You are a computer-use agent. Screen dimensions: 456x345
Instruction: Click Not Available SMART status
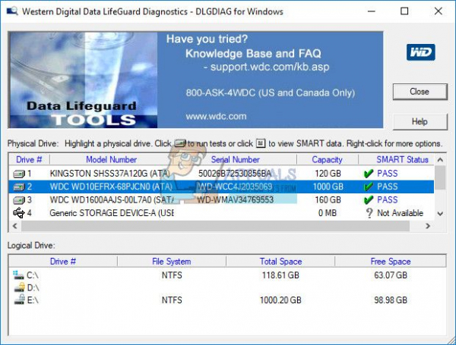(401, 213)
